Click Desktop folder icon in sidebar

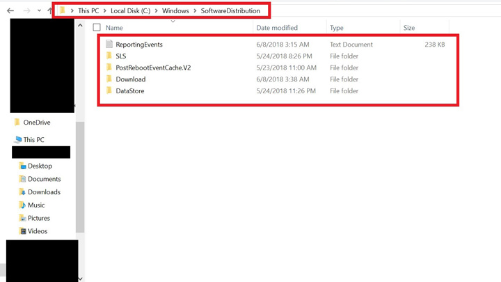click(22, 166)
